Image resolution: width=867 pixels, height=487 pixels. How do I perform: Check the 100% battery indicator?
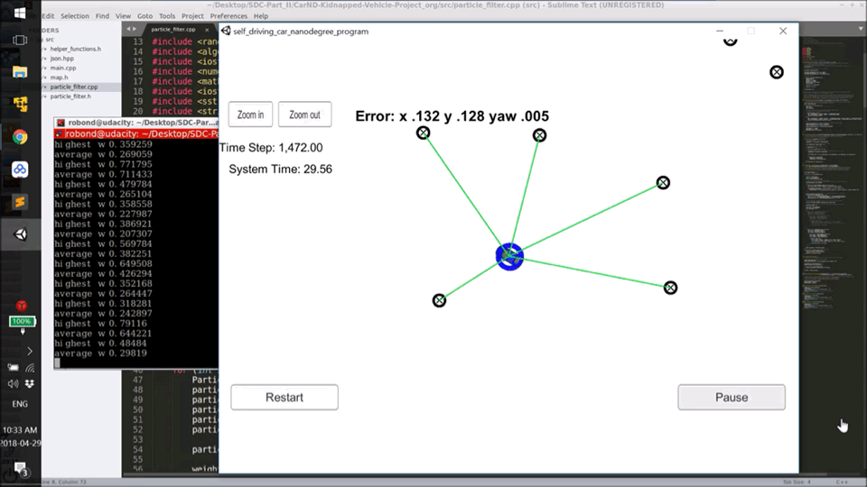22,321
